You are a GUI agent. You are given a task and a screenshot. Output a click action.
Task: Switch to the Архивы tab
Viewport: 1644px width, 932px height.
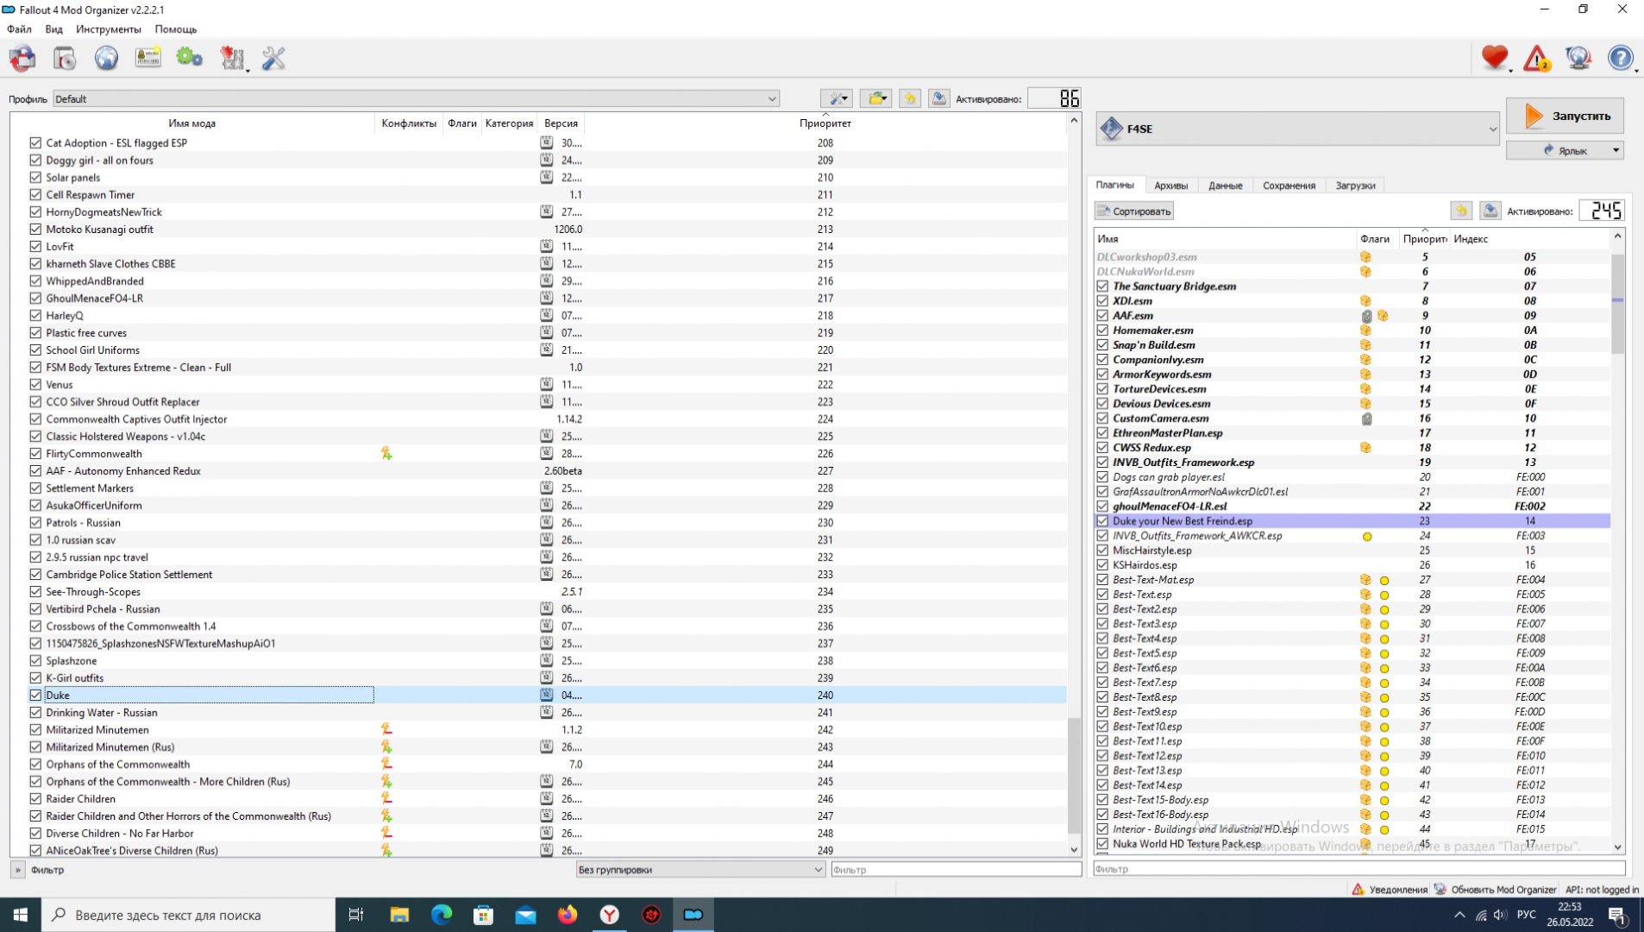(x=1170, y=186)
